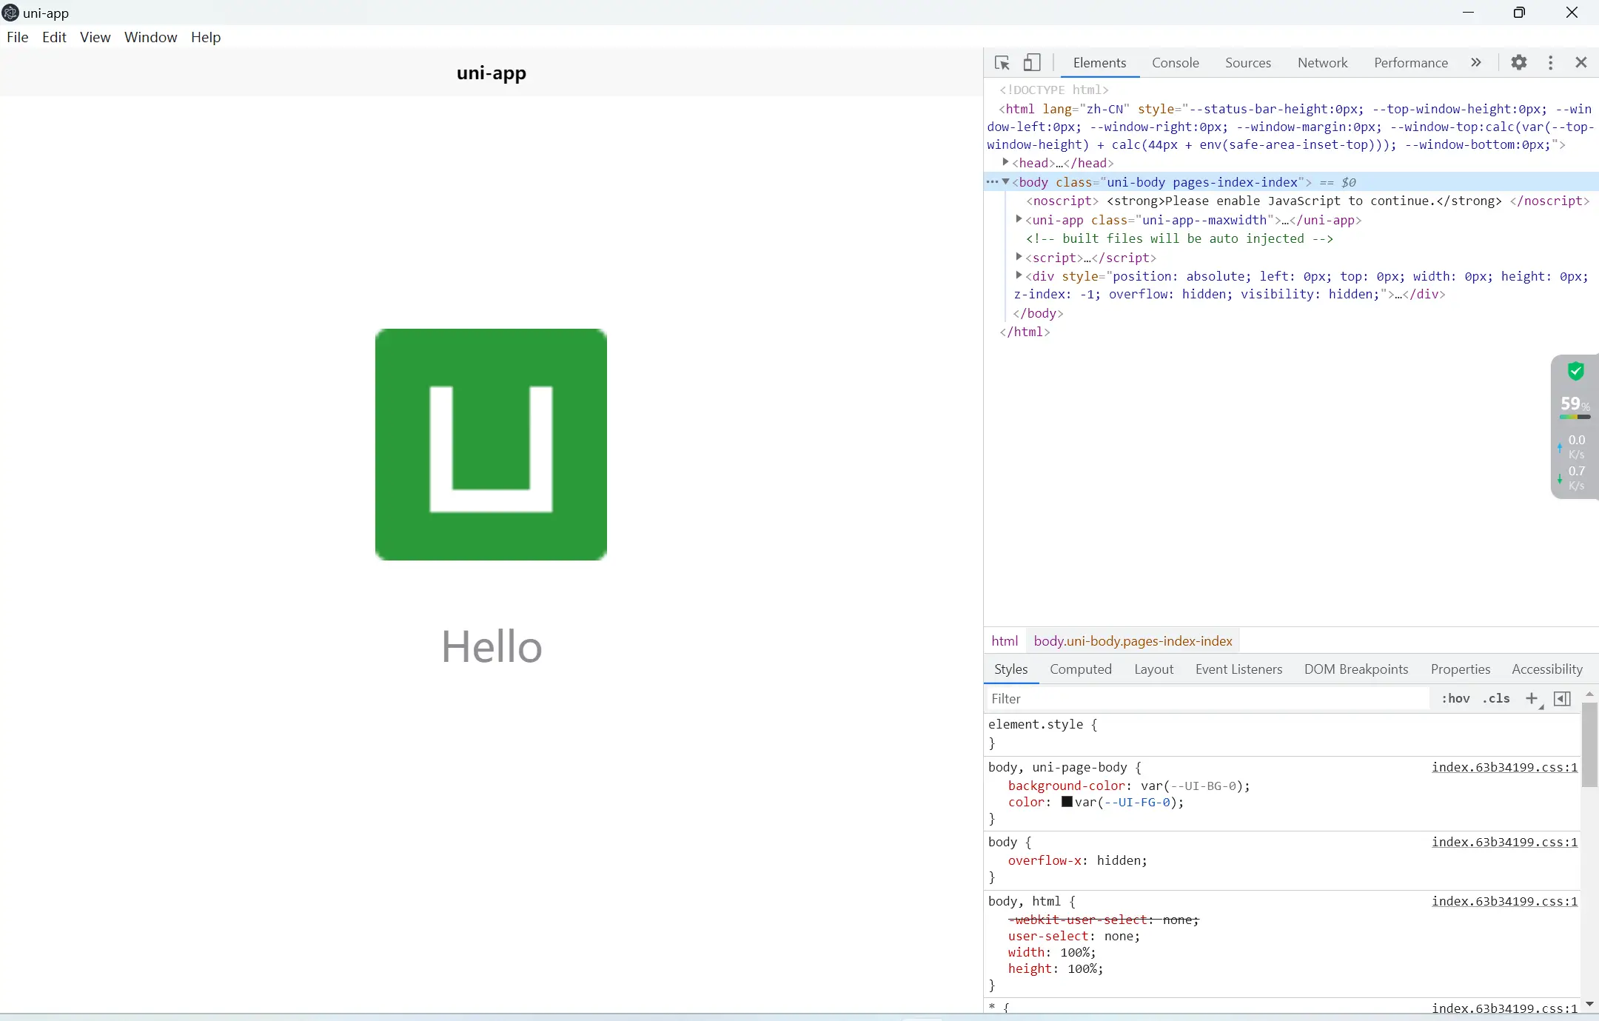
Task: Select the closing body tag line
Action: click(1038, 313)
